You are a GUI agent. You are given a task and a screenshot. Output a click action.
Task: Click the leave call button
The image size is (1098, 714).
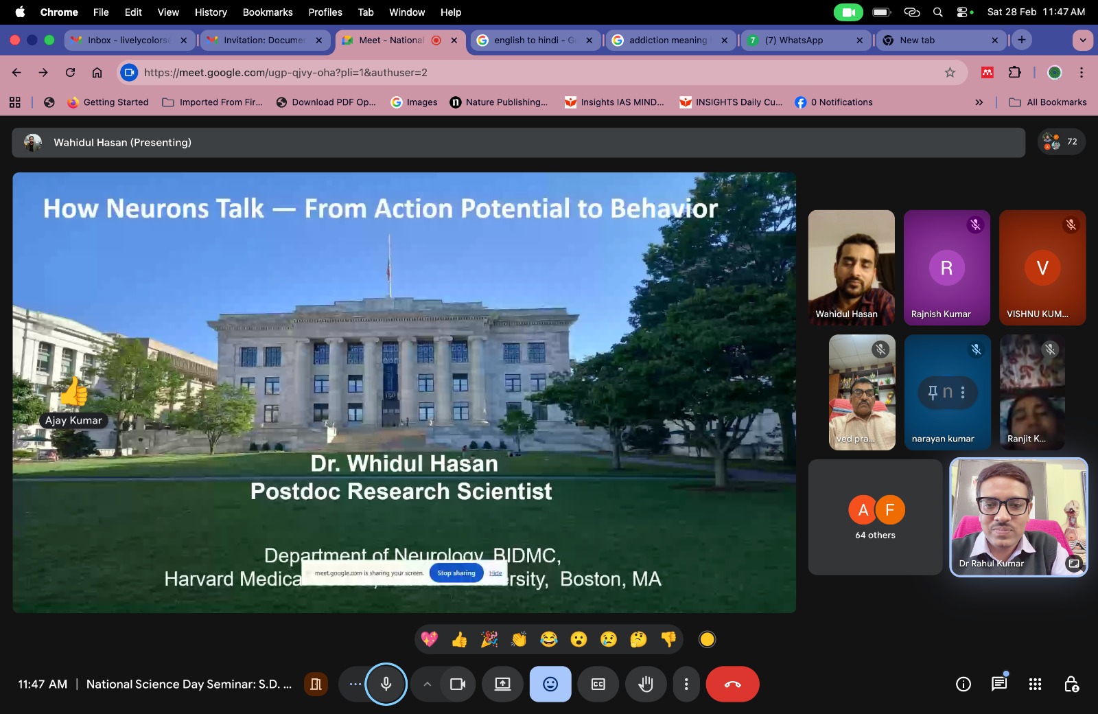732,684
